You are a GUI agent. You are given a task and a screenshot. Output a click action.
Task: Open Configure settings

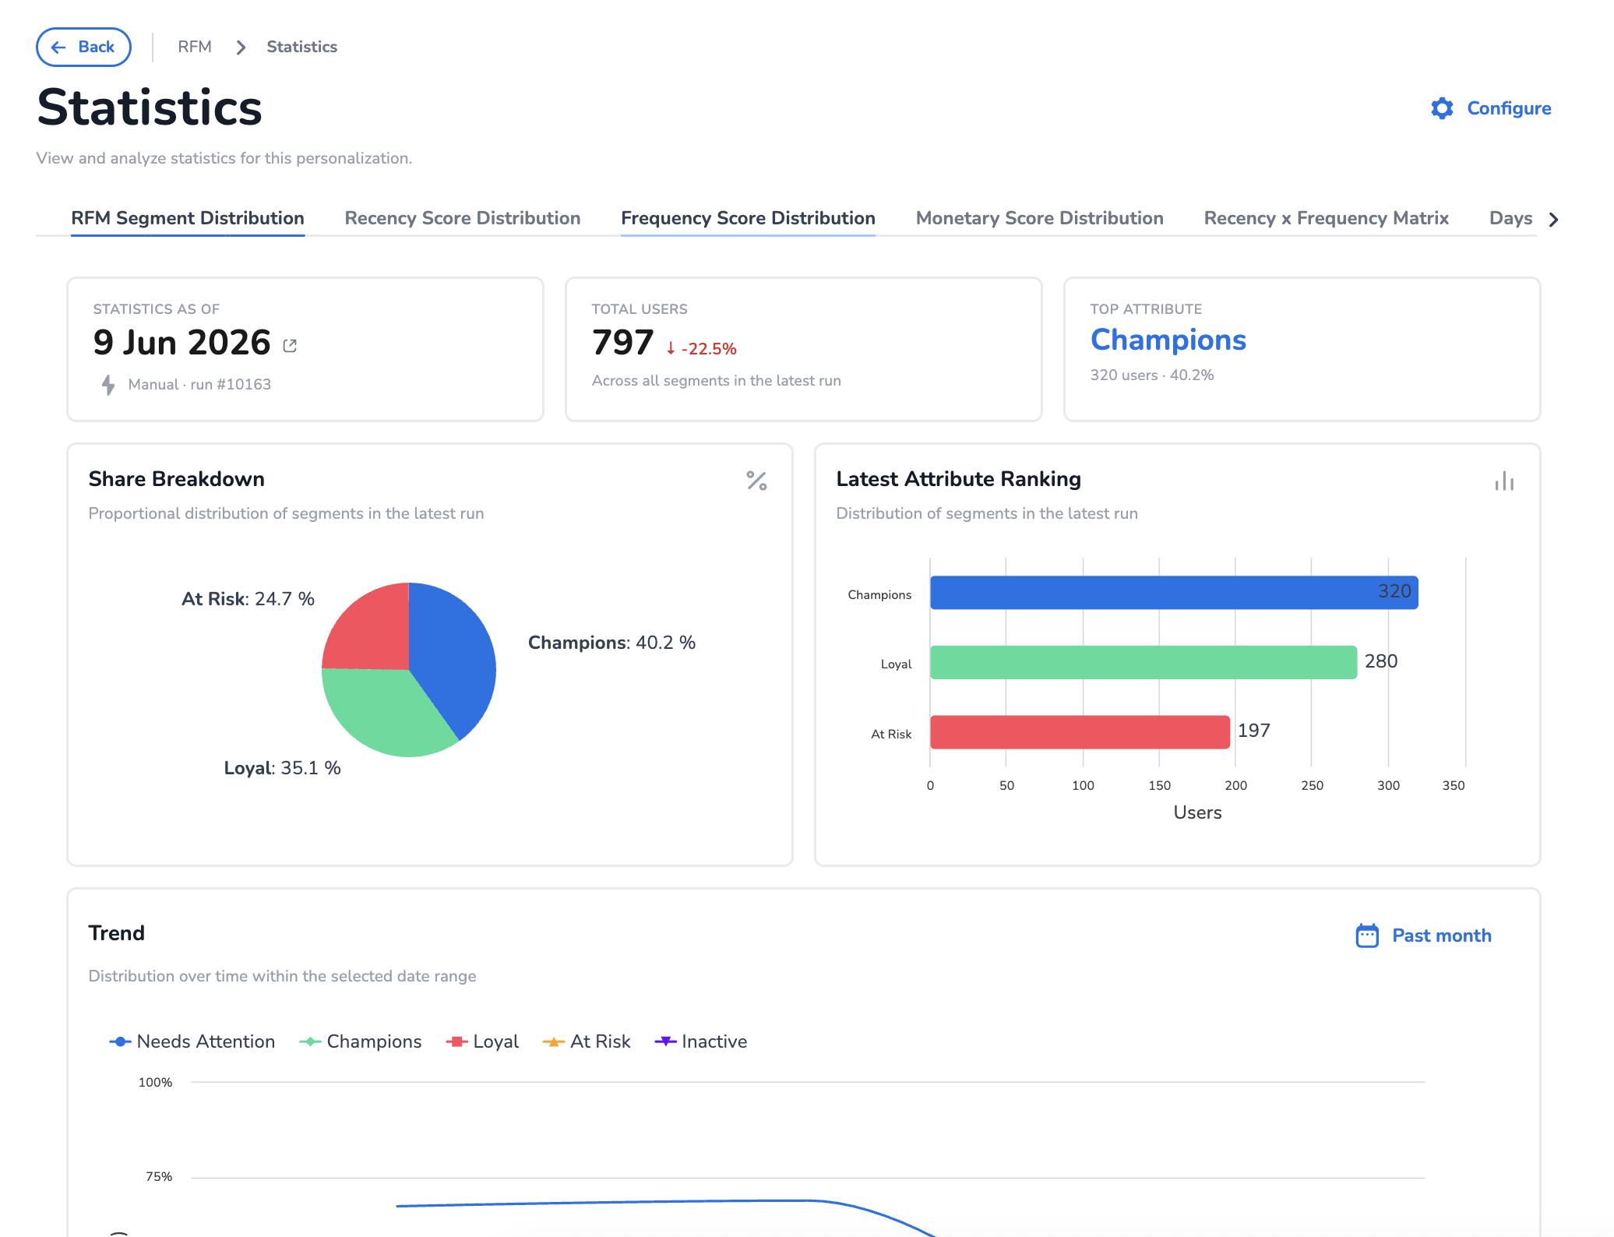(x=1491, y=108)
